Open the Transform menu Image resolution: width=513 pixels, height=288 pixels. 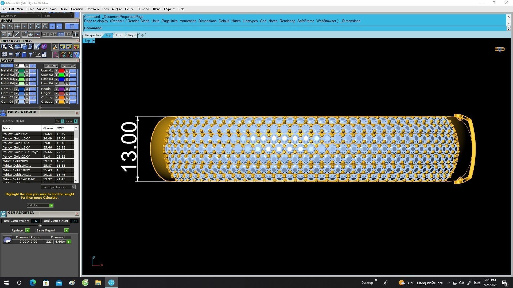click(x=92, y=9)
